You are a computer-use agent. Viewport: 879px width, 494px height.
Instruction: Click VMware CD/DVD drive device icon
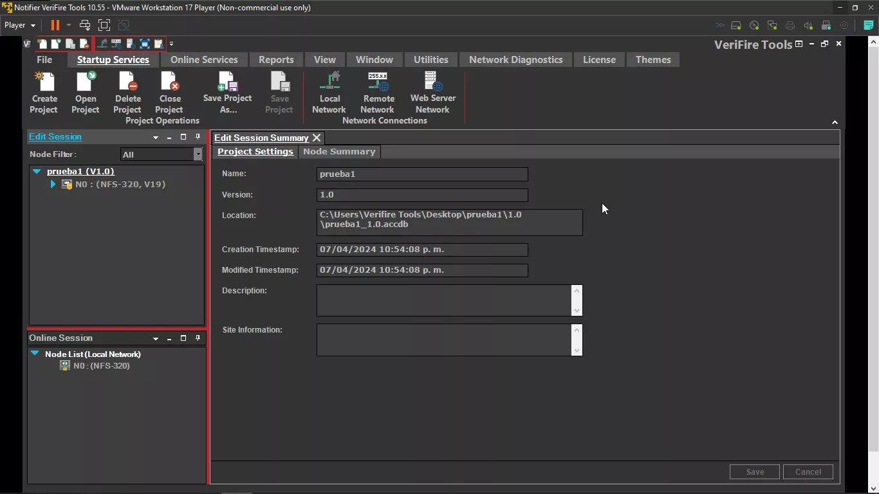tap(754, 26)
